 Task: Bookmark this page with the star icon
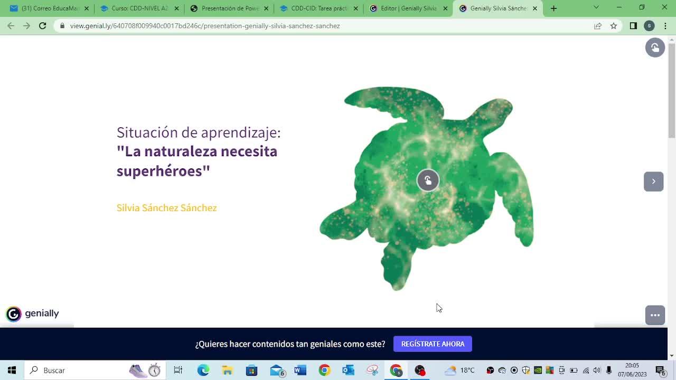(x=614, y=26)
